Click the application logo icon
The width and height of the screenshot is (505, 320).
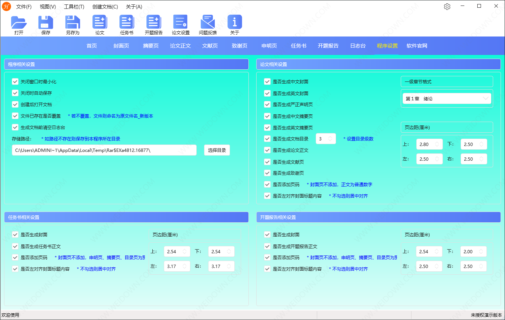[6, 7]
